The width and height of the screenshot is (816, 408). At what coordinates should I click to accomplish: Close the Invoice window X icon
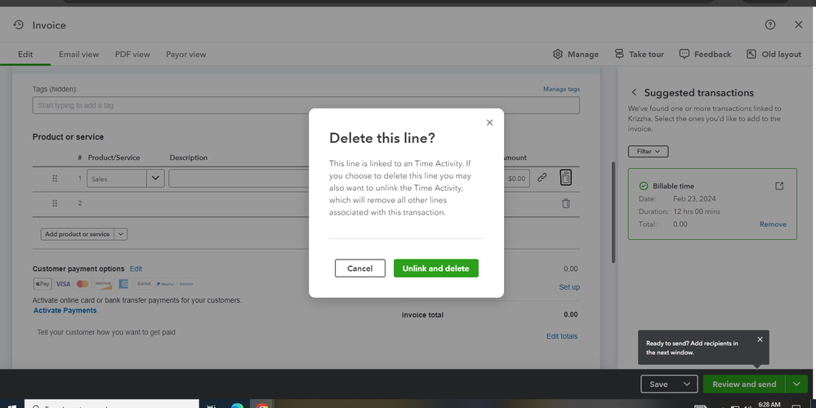pyautogui.click(x=798, y=24)
